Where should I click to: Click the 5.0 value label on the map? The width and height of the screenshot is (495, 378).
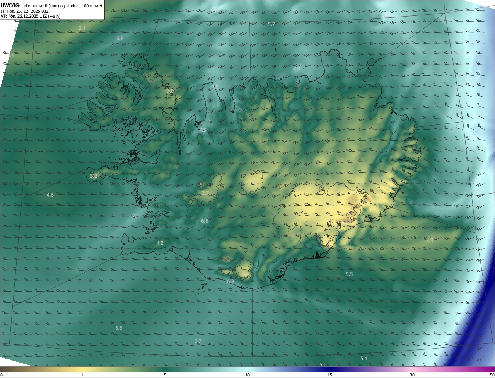323,365
